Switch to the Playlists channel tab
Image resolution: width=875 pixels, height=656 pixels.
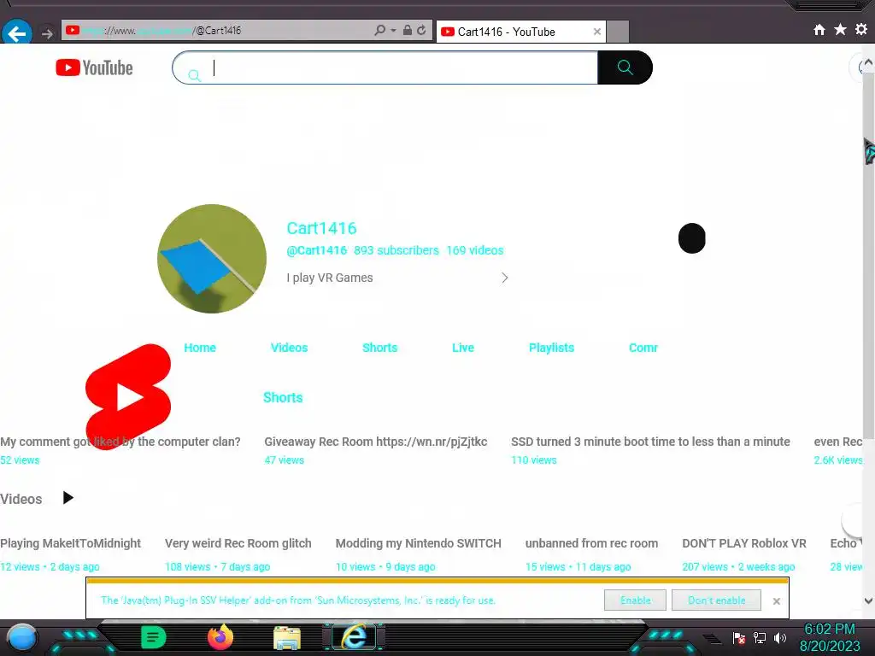[551, 348]
